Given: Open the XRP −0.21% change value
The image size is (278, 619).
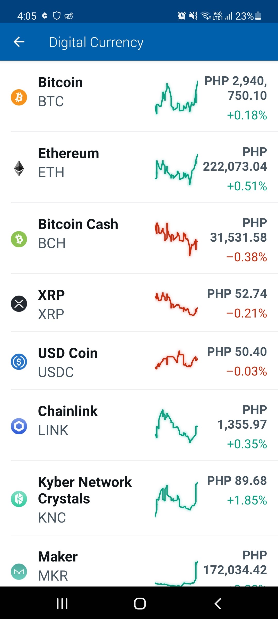Looking at the screenshot, I should tap(246, 313).
